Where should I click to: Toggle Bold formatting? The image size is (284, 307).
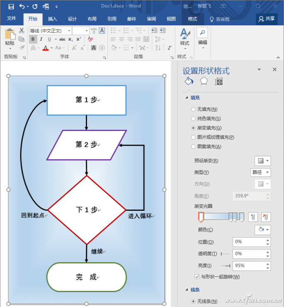pyautogui.click(x=33, y=39)
